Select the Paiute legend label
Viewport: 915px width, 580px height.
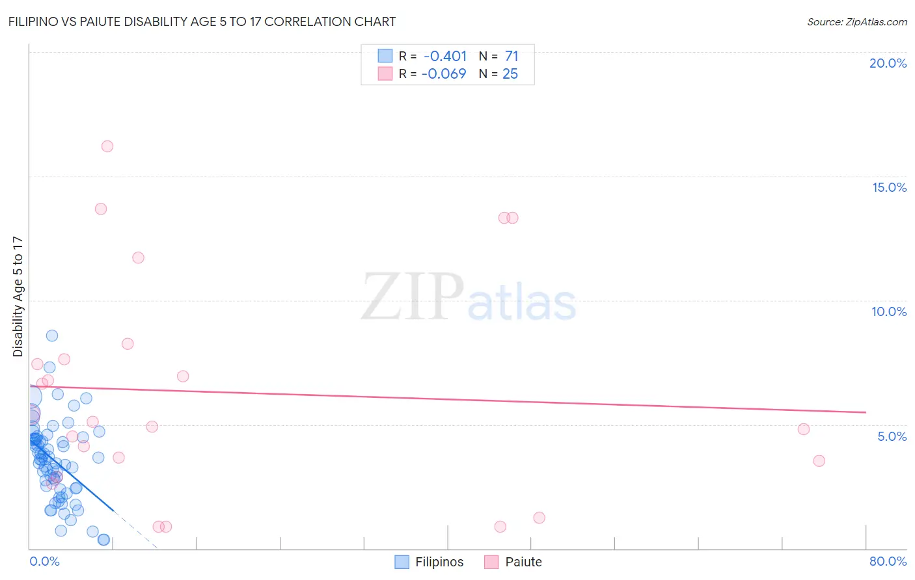[x=523, y=562]
